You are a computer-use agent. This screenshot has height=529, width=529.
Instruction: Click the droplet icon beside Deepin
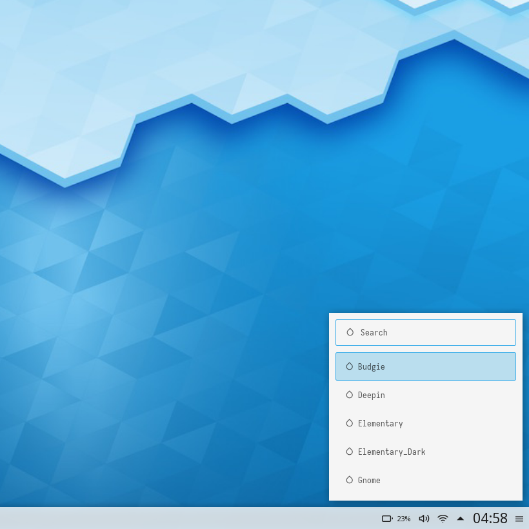pos(350,395)
